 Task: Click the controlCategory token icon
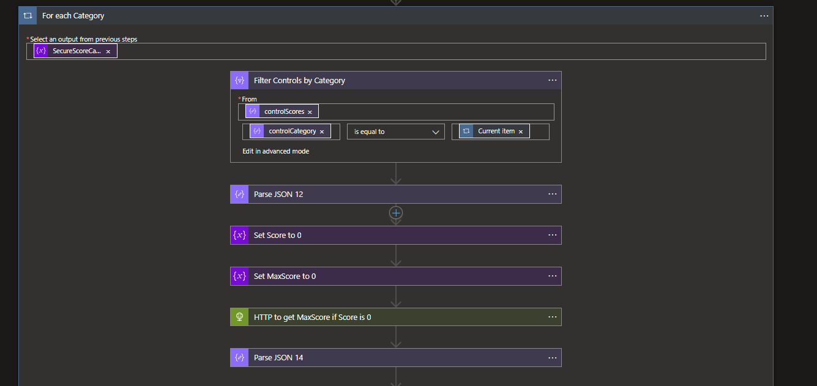point(257,131)
